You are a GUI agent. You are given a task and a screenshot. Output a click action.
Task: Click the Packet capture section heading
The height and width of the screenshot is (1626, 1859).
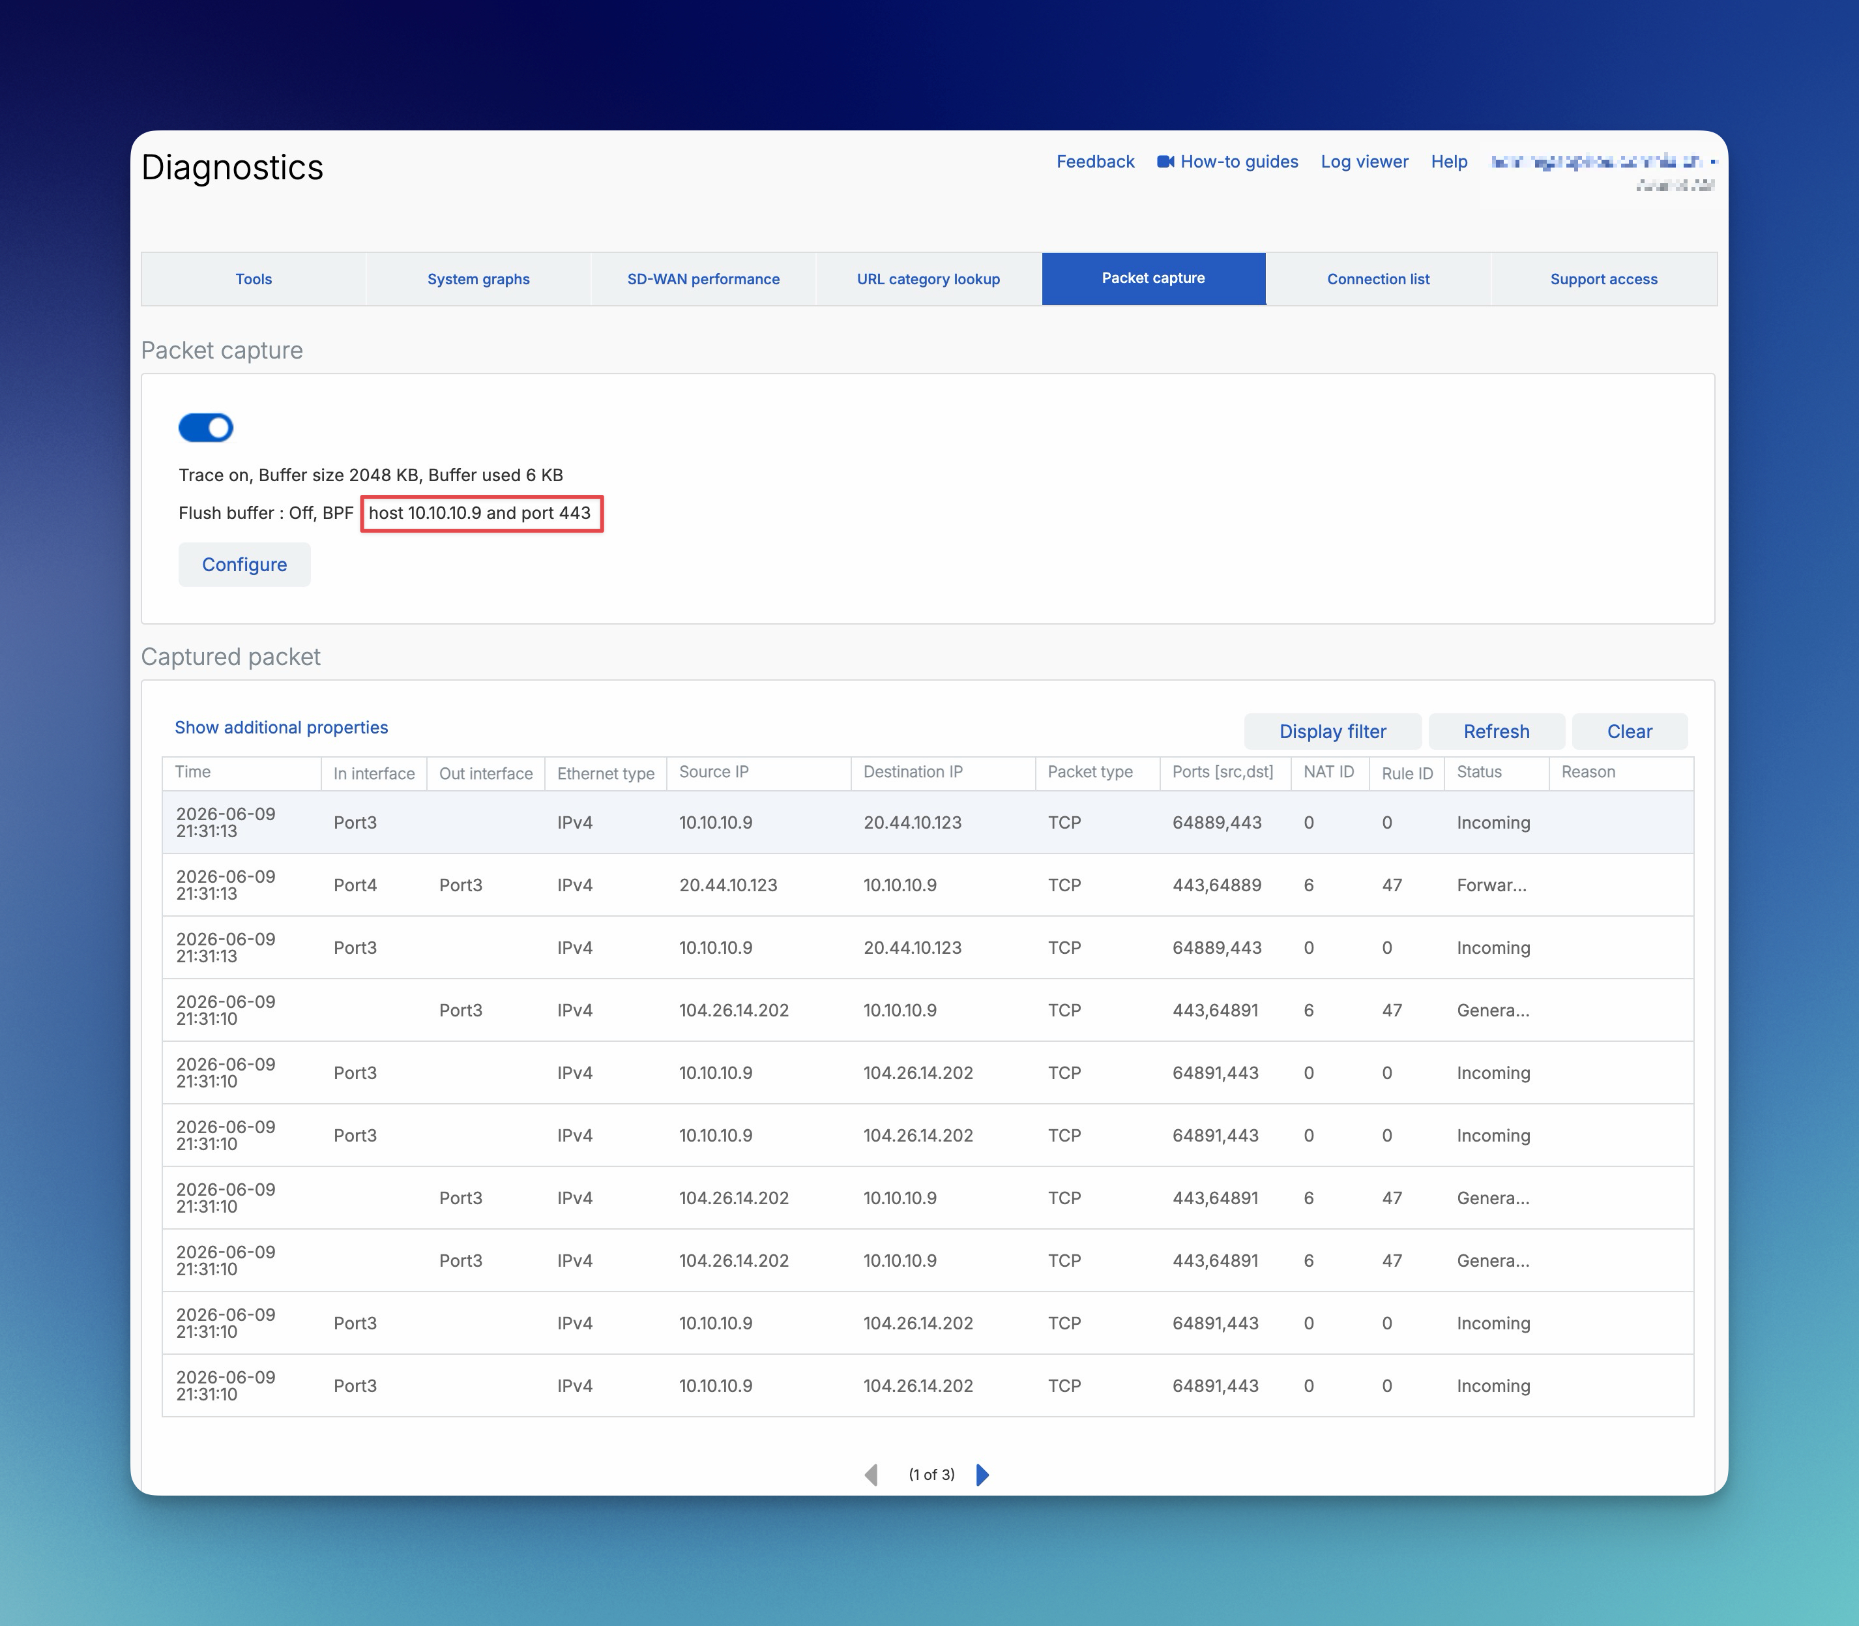point(222,350)
